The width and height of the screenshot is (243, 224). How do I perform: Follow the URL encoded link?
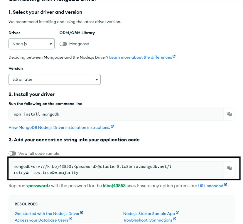[x=211, y=186]
